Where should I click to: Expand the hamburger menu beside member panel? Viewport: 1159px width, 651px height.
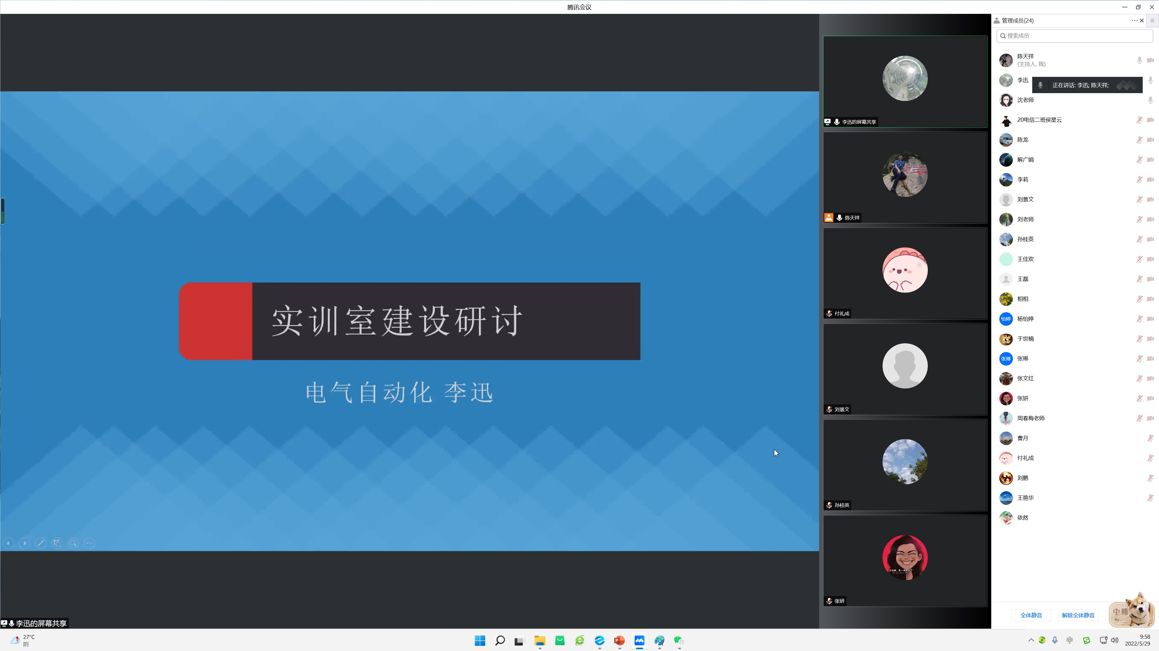point(1152,21)
